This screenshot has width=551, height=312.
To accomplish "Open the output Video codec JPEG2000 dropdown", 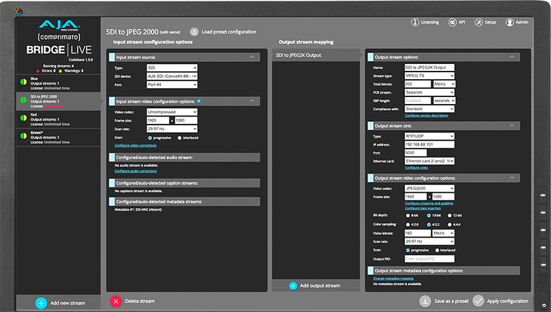I will pos(429,188).
